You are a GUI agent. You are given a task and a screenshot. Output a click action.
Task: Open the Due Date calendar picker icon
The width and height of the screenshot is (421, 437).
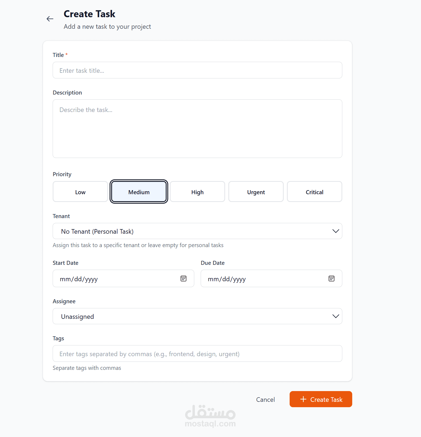332,279
